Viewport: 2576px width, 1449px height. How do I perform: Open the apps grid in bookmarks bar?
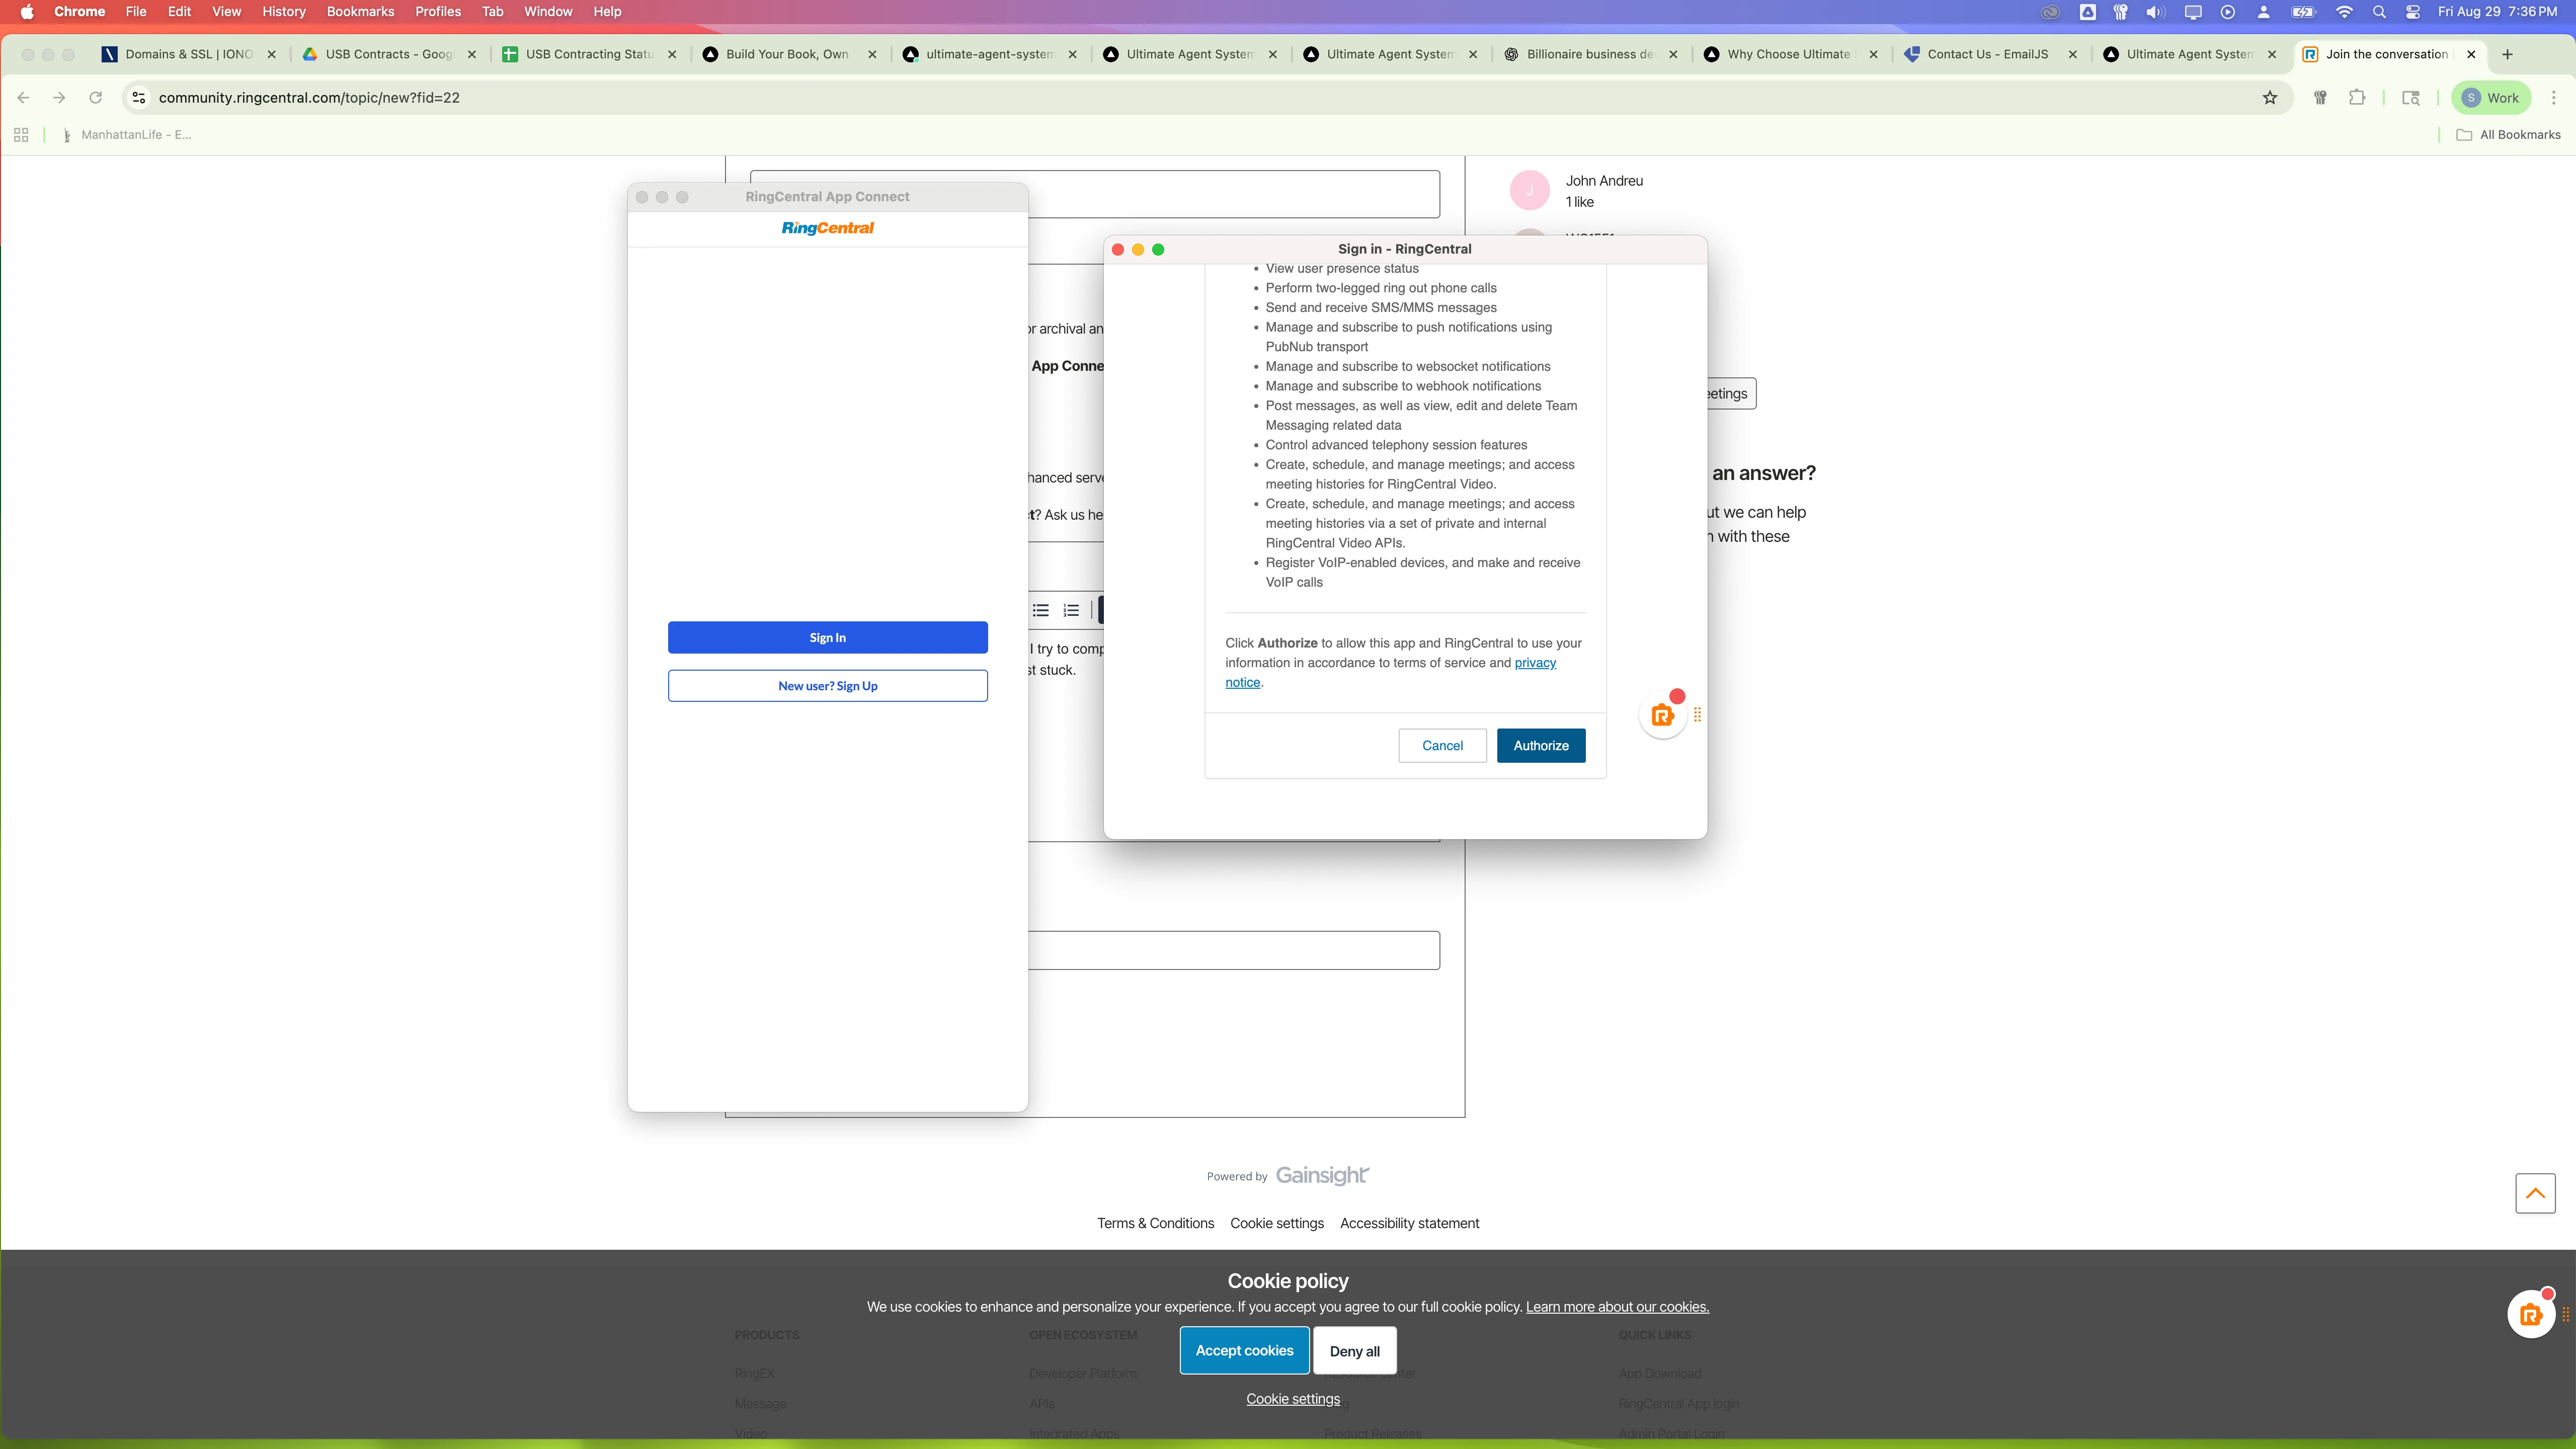click(21, 135)
